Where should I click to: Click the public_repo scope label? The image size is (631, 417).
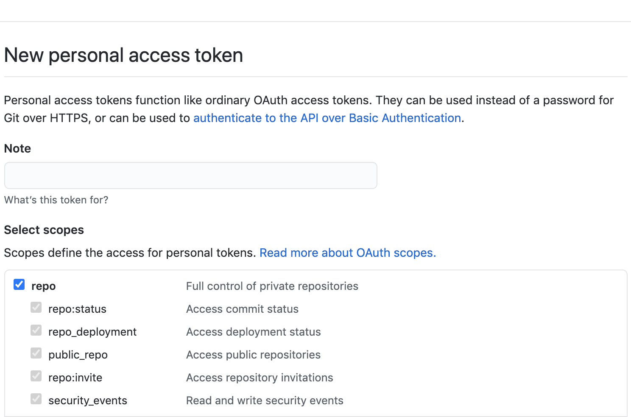tap(78, 355)
